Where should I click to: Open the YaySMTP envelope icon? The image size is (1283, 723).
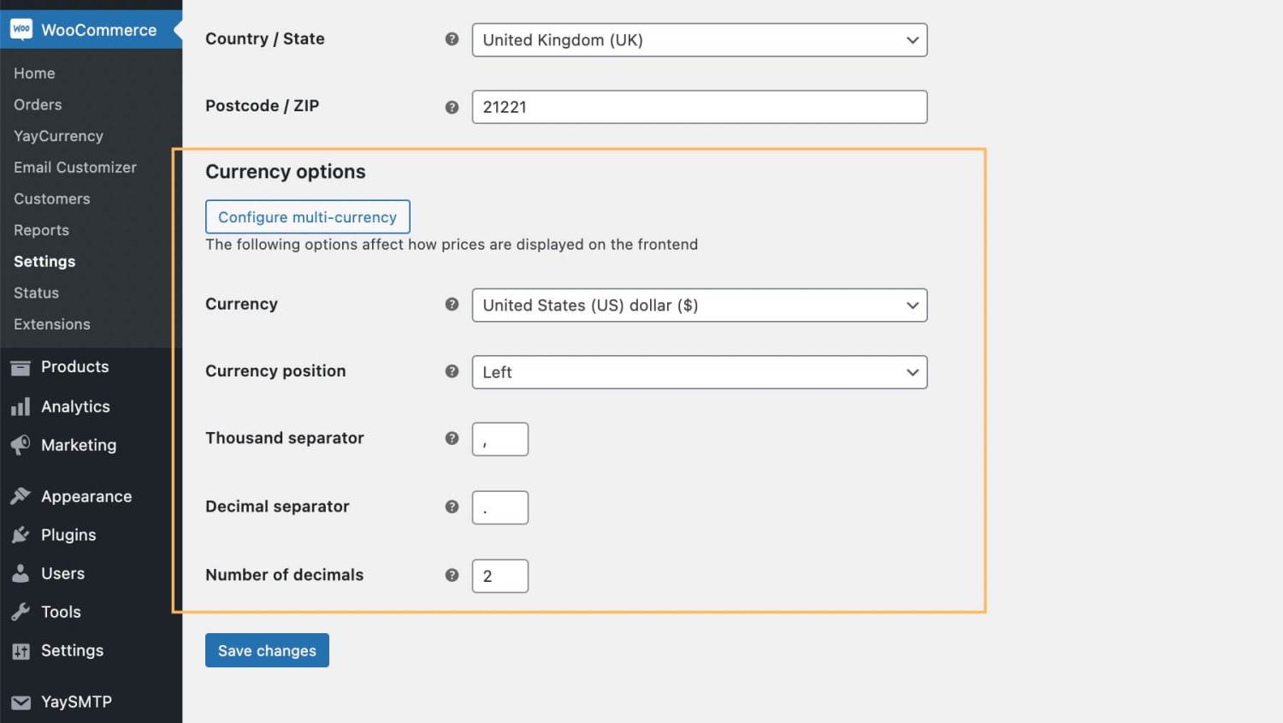click(x=21, y=702)
